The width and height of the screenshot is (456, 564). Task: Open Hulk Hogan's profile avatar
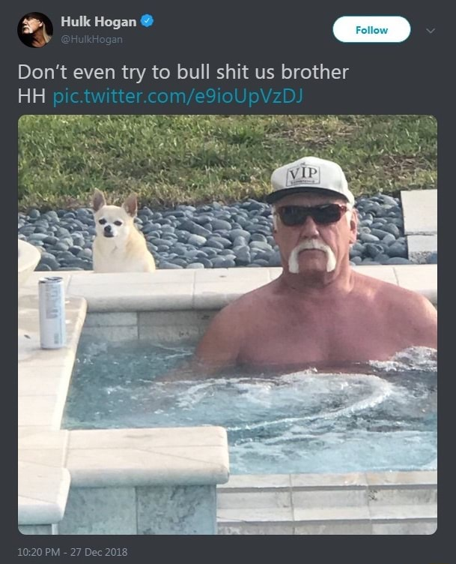[x=35, y=30]
